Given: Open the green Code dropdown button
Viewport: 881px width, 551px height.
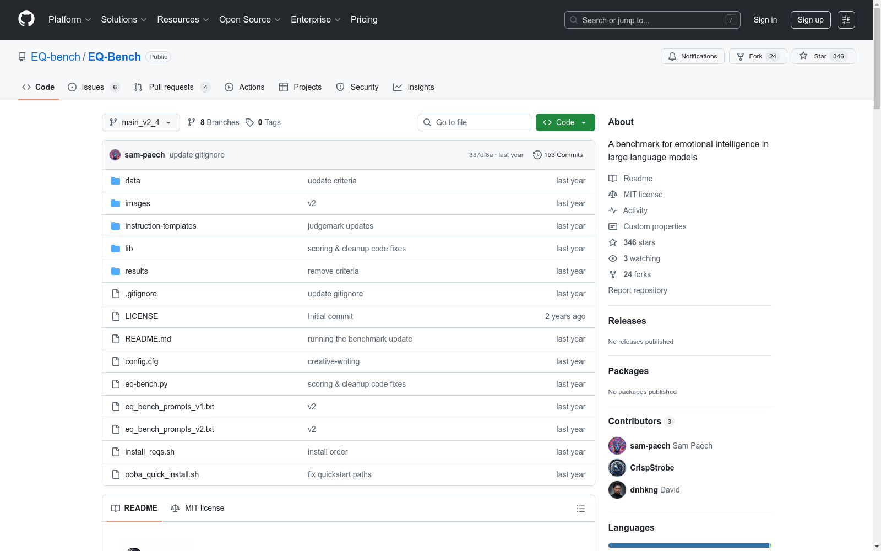Looking at the screenshot, I should [x=565, y=122].
